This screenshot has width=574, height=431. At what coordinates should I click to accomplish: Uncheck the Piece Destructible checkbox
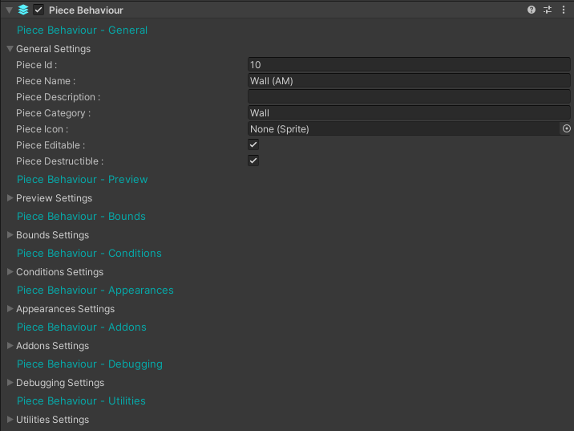tap(253, 161)
